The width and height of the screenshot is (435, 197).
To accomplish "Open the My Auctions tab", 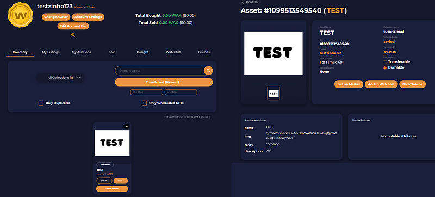I will pyautogui.click(x=81, y=52).
